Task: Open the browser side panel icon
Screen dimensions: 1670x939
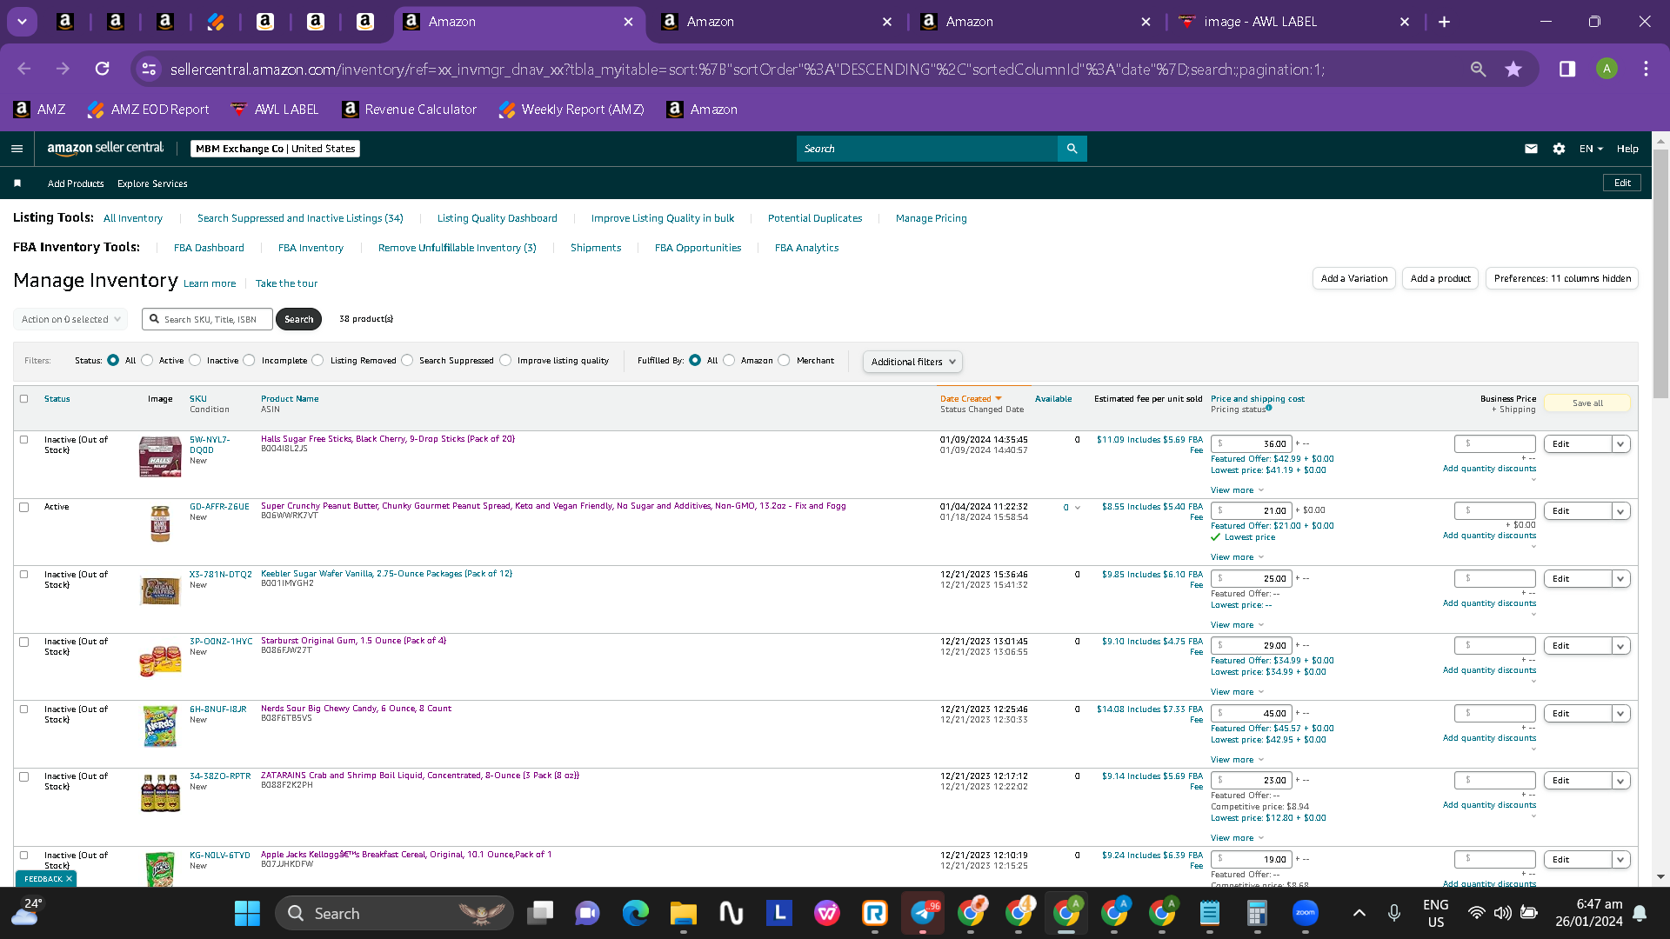Action: point(1567,69)
